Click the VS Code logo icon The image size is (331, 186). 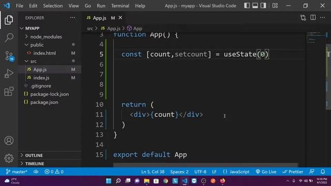coord(7,6)
